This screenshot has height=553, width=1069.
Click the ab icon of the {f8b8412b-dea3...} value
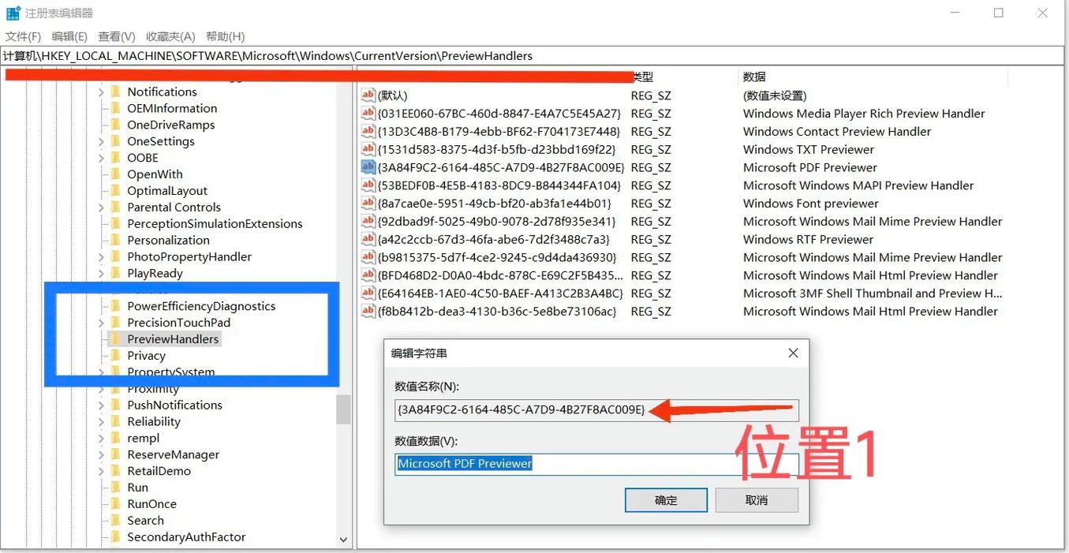pyautogui.click(x=368, y=311)
